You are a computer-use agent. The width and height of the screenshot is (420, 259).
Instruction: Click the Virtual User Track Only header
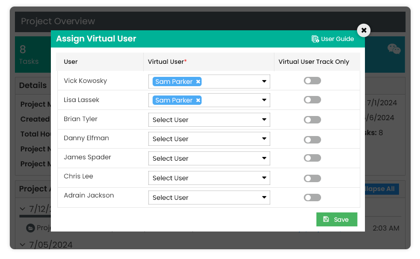pos(314,62)
